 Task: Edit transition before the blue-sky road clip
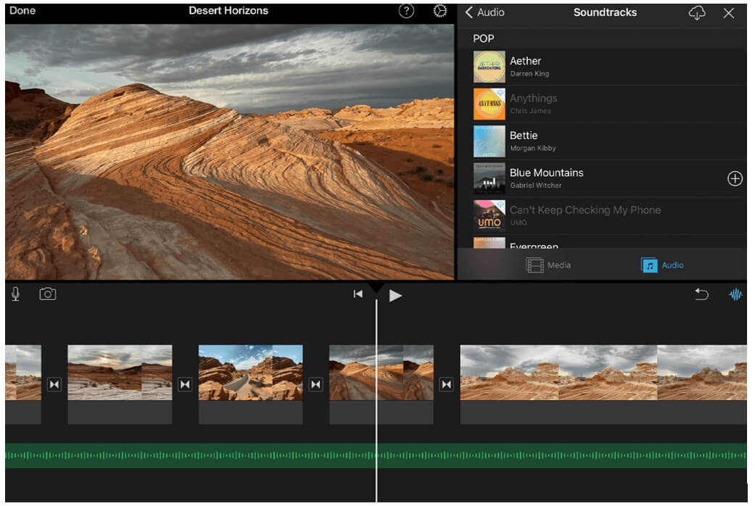[186, 386]
